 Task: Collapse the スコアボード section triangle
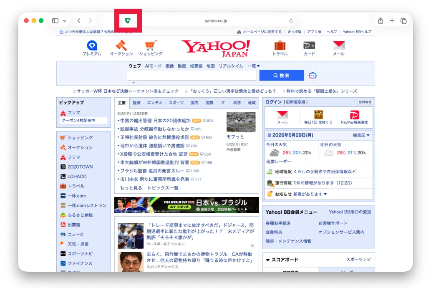click(268, 260)
